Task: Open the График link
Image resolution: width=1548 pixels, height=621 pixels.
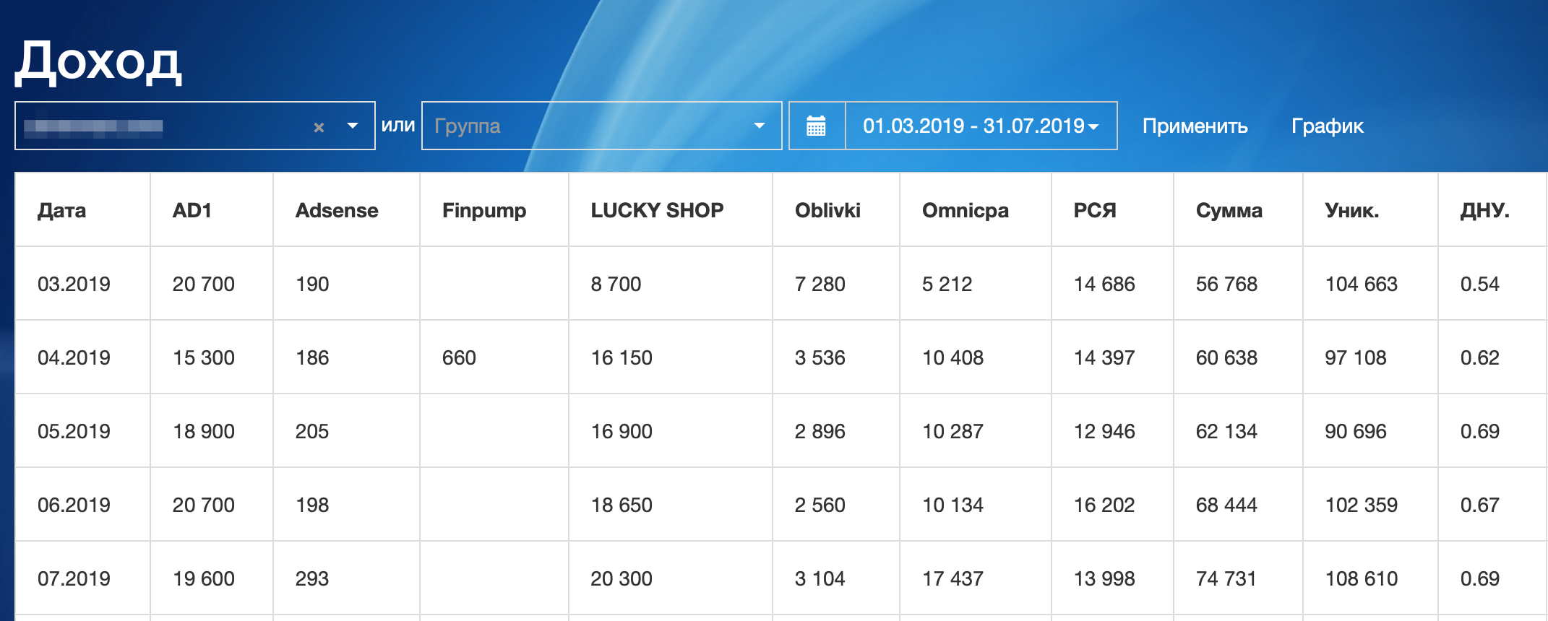Action: point(1327,126)
